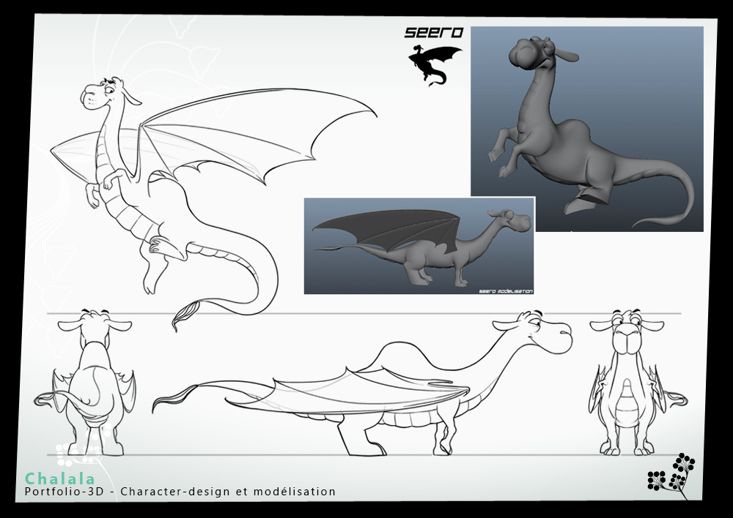Click the SEERO title logo text
The height and width of the screenshot is (518, 733).
coord(434,33)
